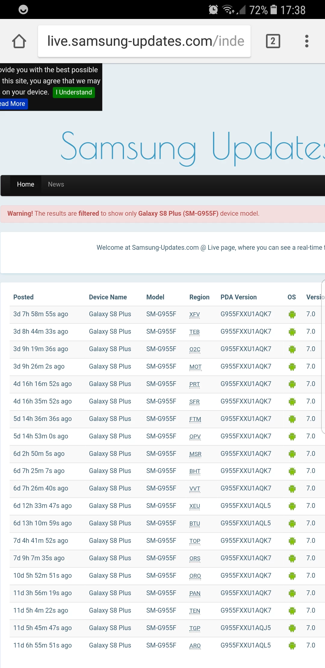Click the TEN region code
325x668 pixels.
195,611
